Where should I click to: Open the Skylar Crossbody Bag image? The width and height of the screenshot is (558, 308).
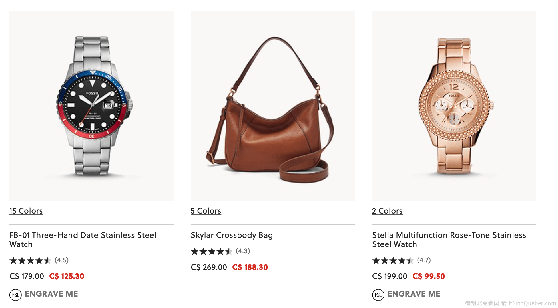click(273, 106)
